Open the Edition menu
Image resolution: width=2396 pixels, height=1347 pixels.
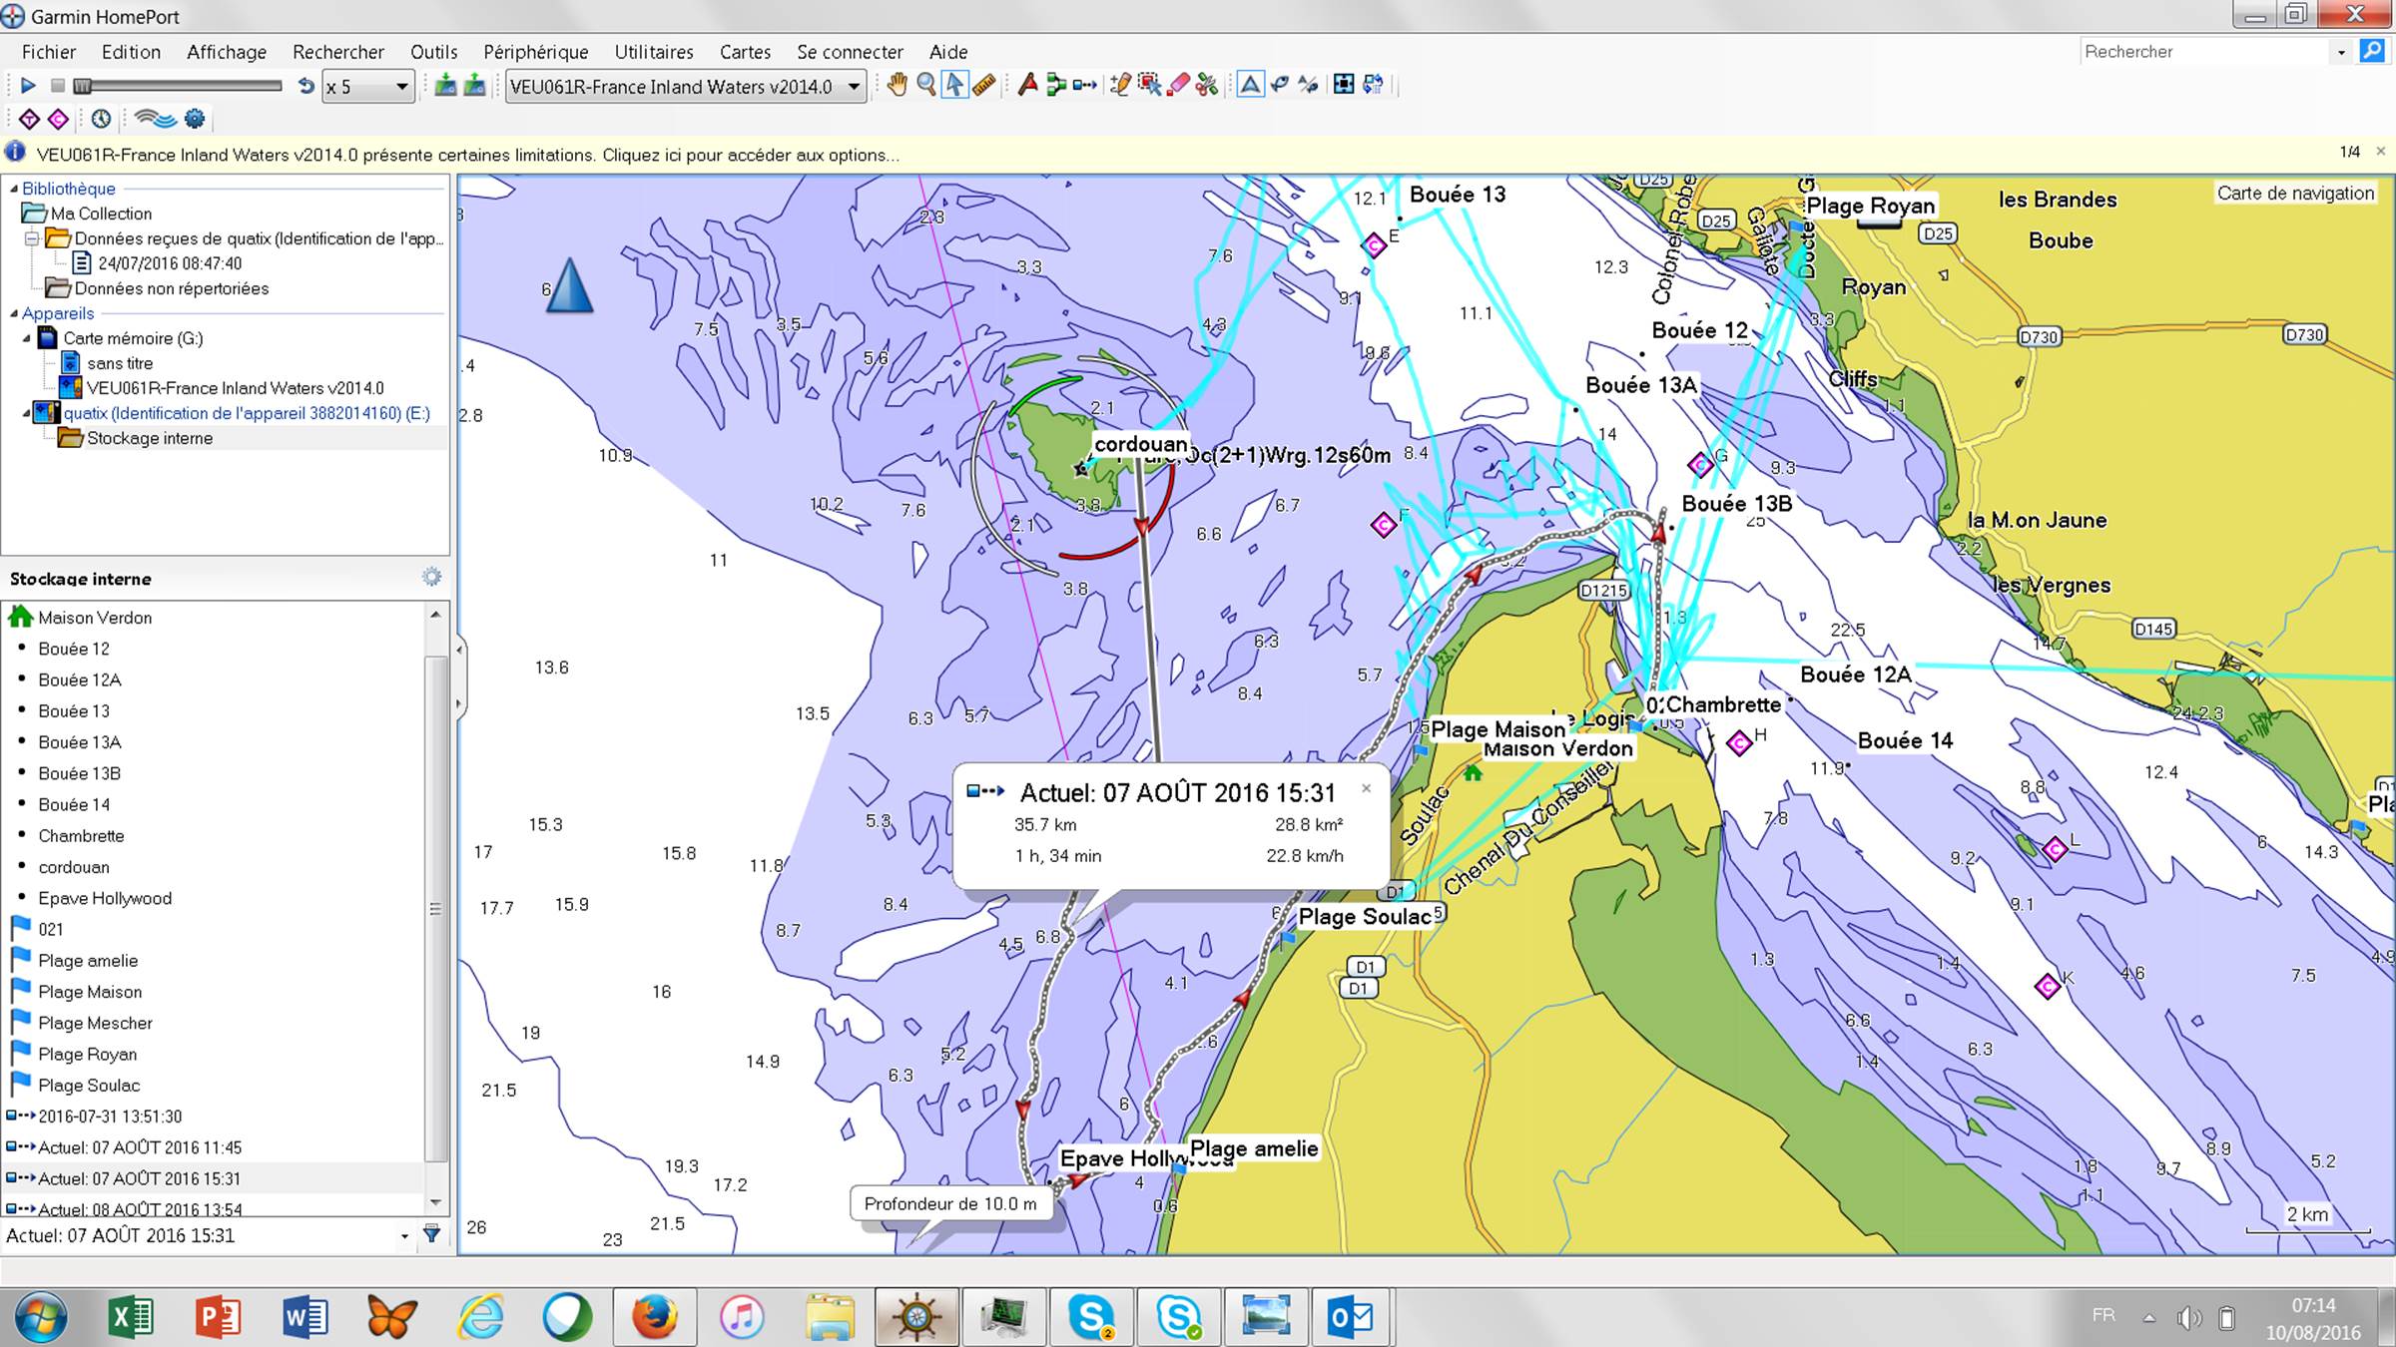tap(131, 52)
